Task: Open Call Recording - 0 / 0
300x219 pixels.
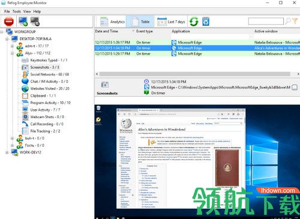Action: click(47, 124)
